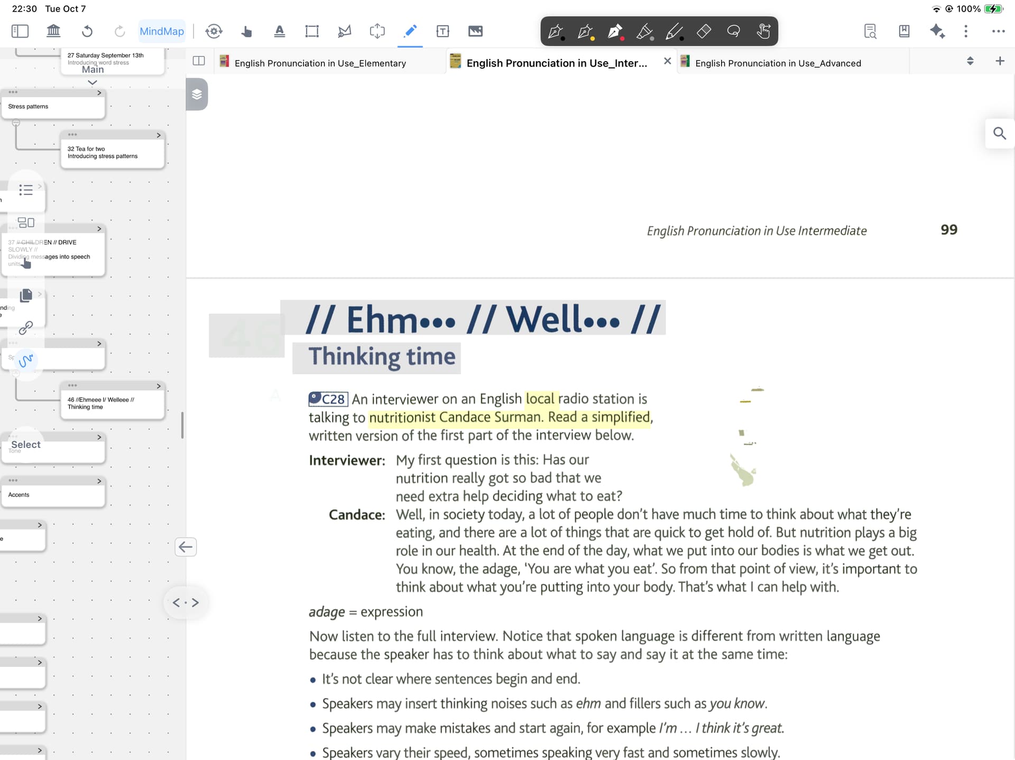
Task: Add a new document tab
Action: (x=1000, y=61)
